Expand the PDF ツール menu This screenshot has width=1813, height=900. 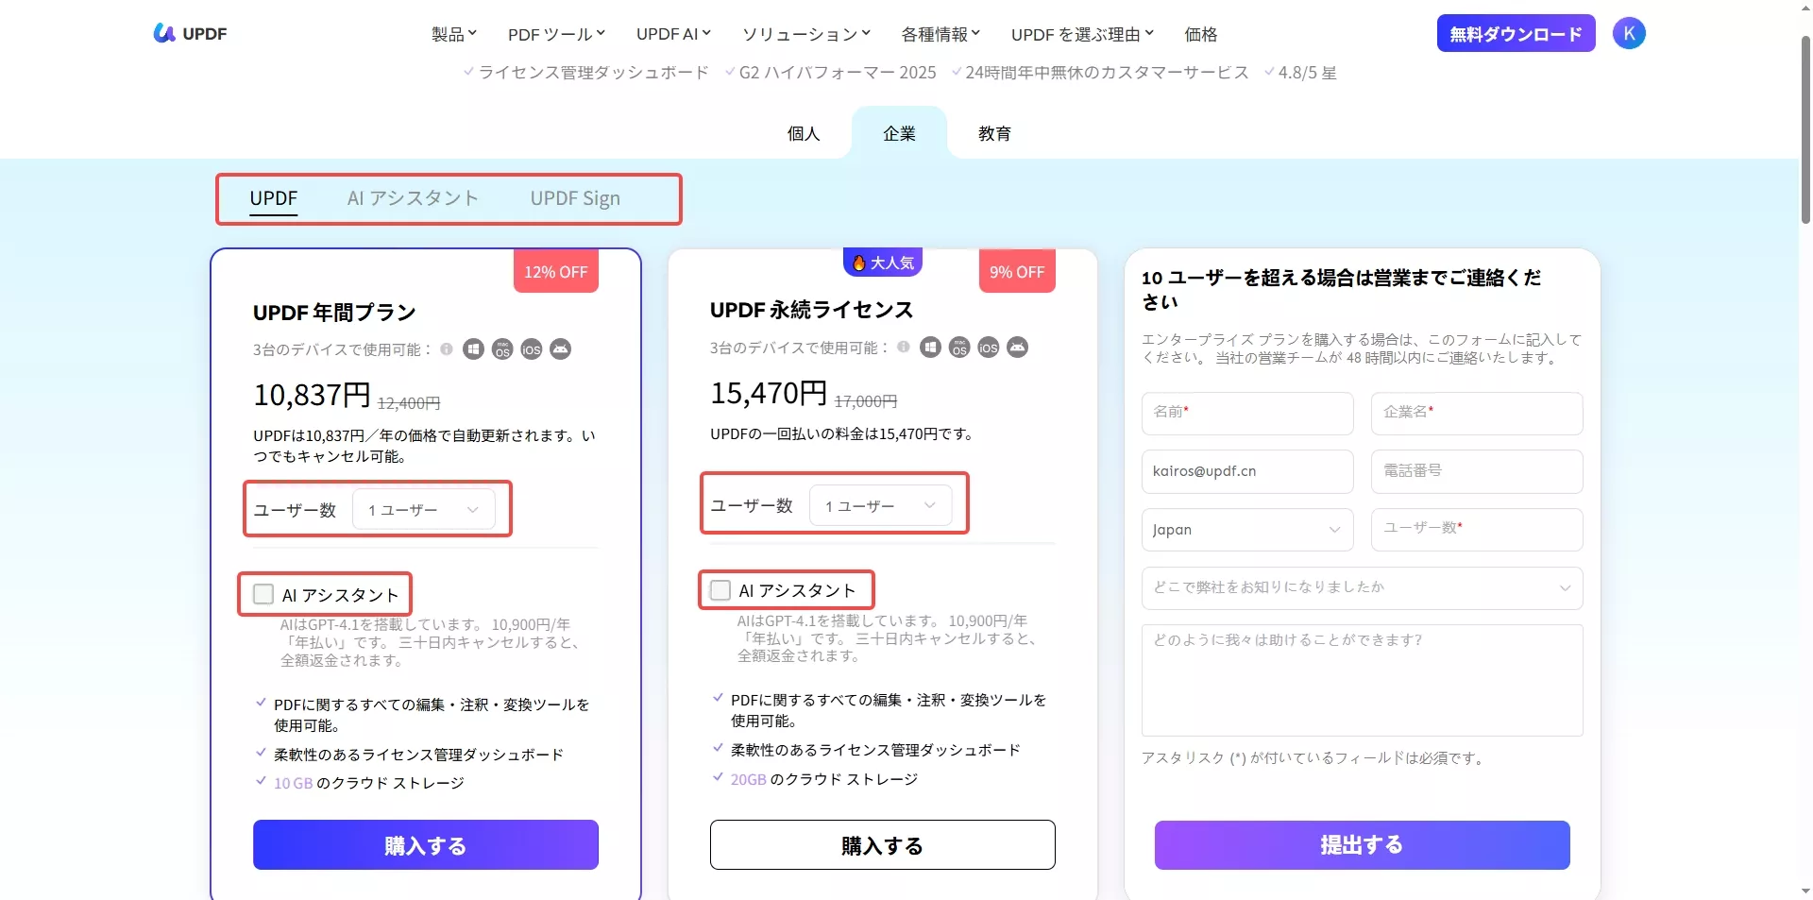(556, 34)
